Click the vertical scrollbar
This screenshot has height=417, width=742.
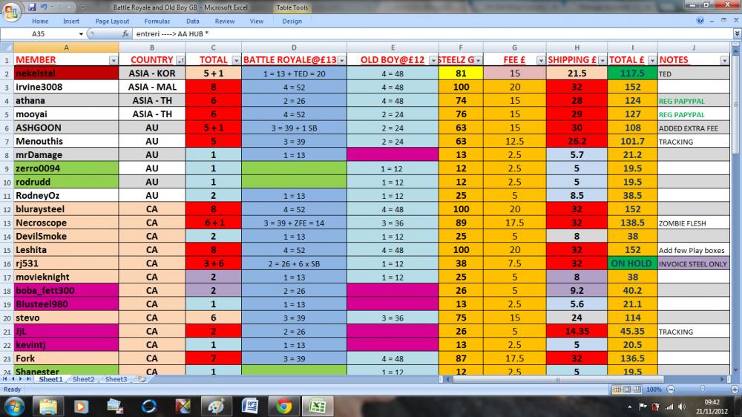click(735, 104)
